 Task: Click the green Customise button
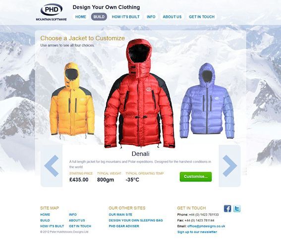(x=196, y=177)
